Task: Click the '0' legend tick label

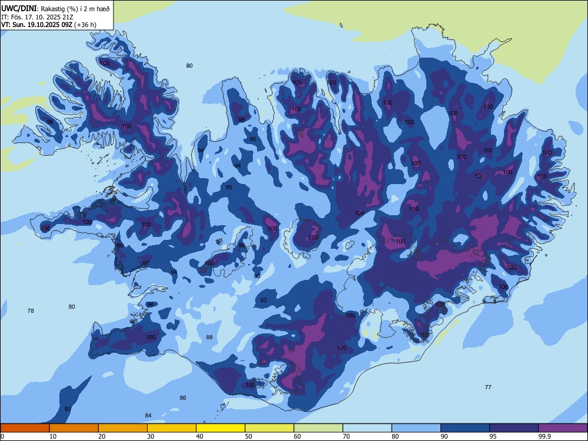Action: click(x=2, y=436)
